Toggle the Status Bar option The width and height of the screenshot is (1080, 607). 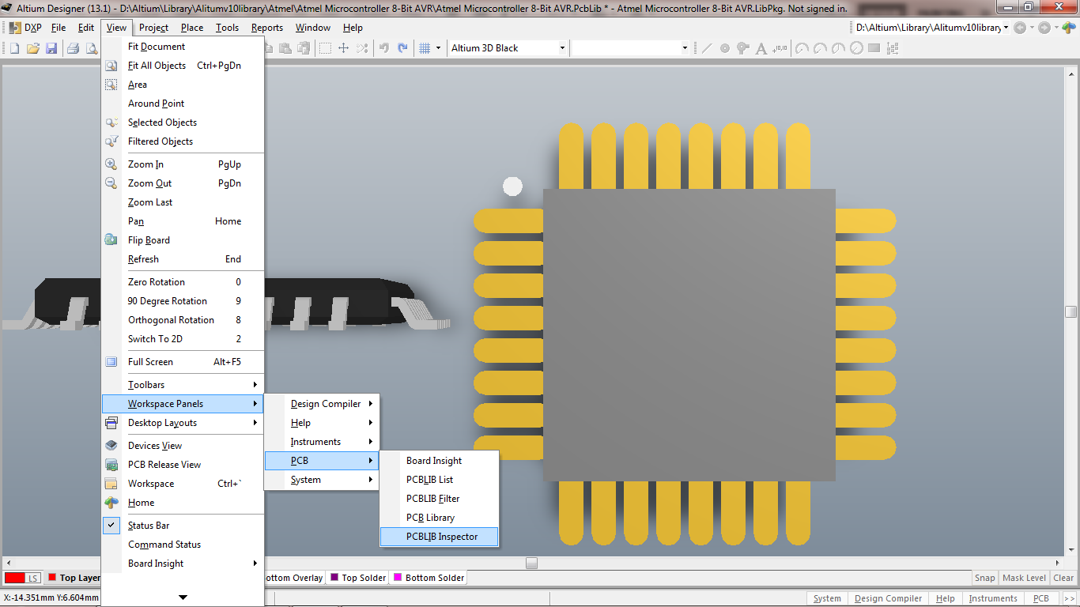tap(150, 525)
